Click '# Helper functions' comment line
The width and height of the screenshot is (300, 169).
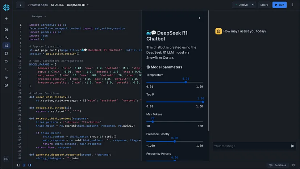(x=44, y=93)
